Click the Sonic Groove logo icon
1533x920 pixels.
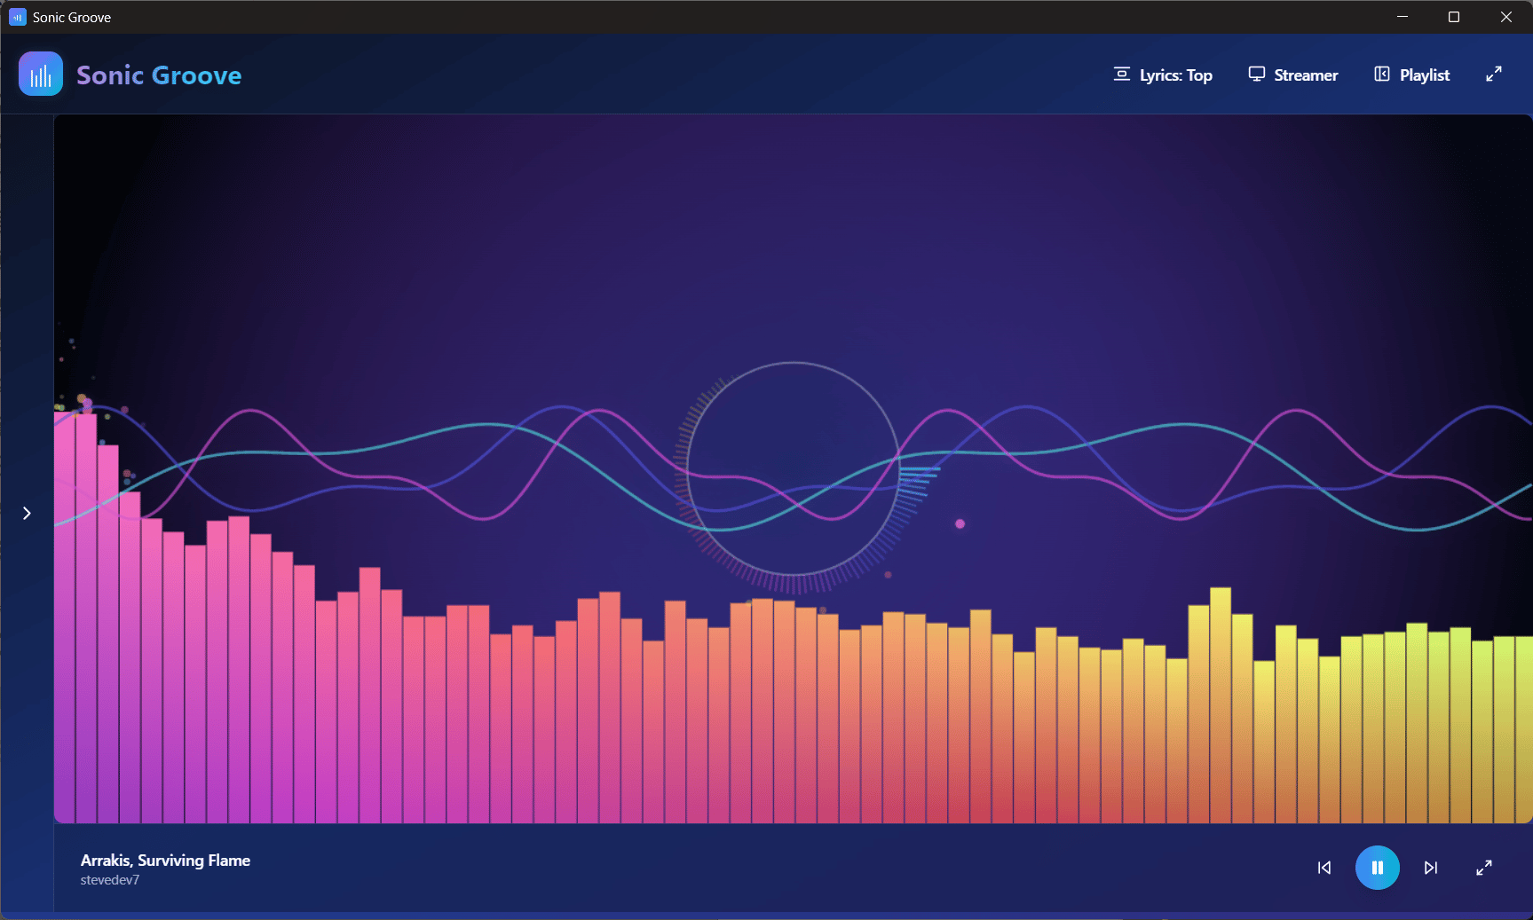click(x=41, y=74)
